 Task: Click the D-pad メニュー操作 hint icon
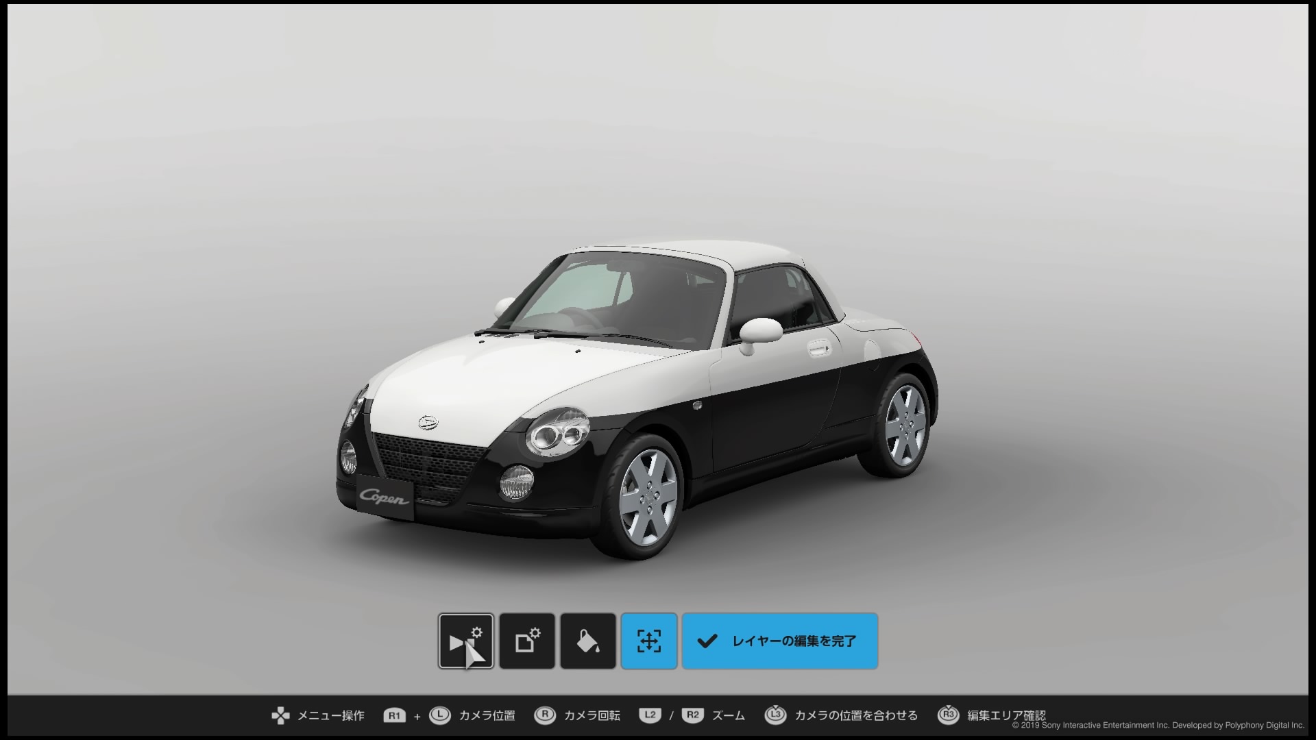click(x=280, y=716)
